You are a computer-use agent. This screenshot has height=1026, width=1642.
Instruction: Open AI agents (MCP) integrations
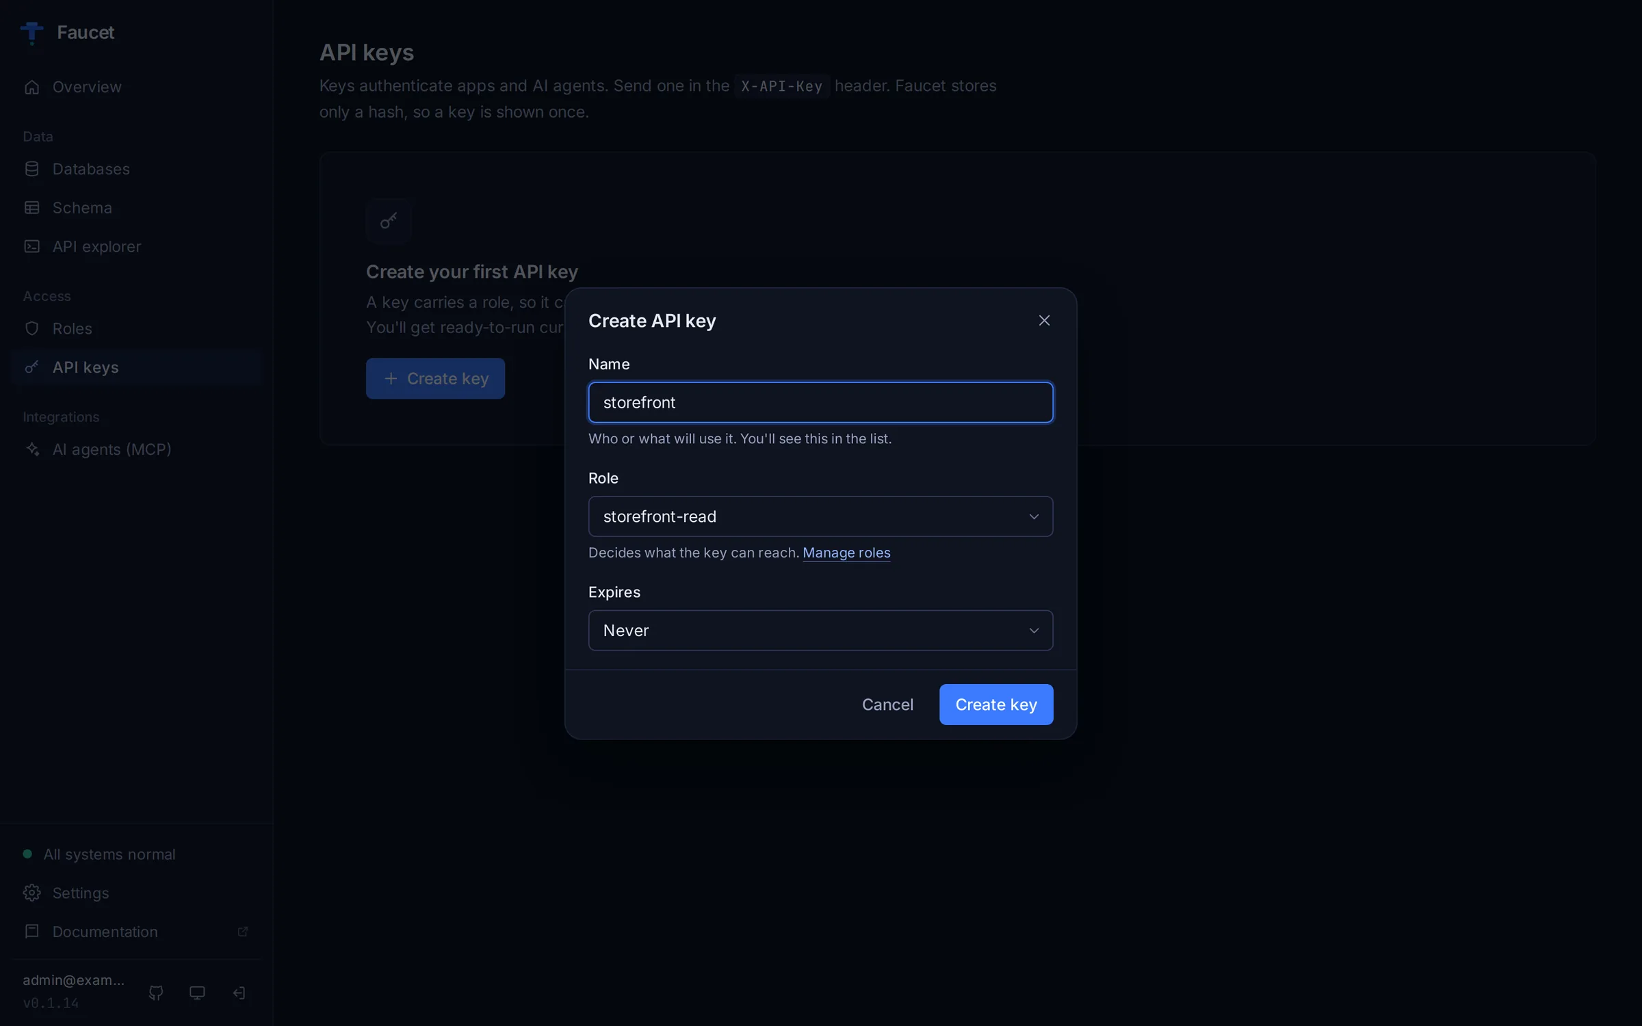point(136,449)
